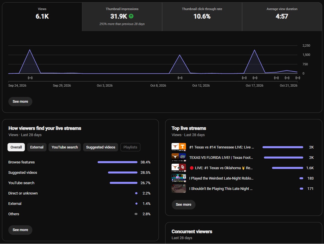
Task: Select the Suggested videos filter chip
Action: [x=100, y=147]
